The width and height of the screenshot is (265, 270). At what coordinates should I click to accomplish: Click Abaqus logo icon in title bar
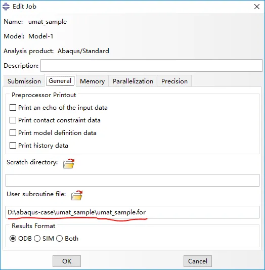point(6,7)
